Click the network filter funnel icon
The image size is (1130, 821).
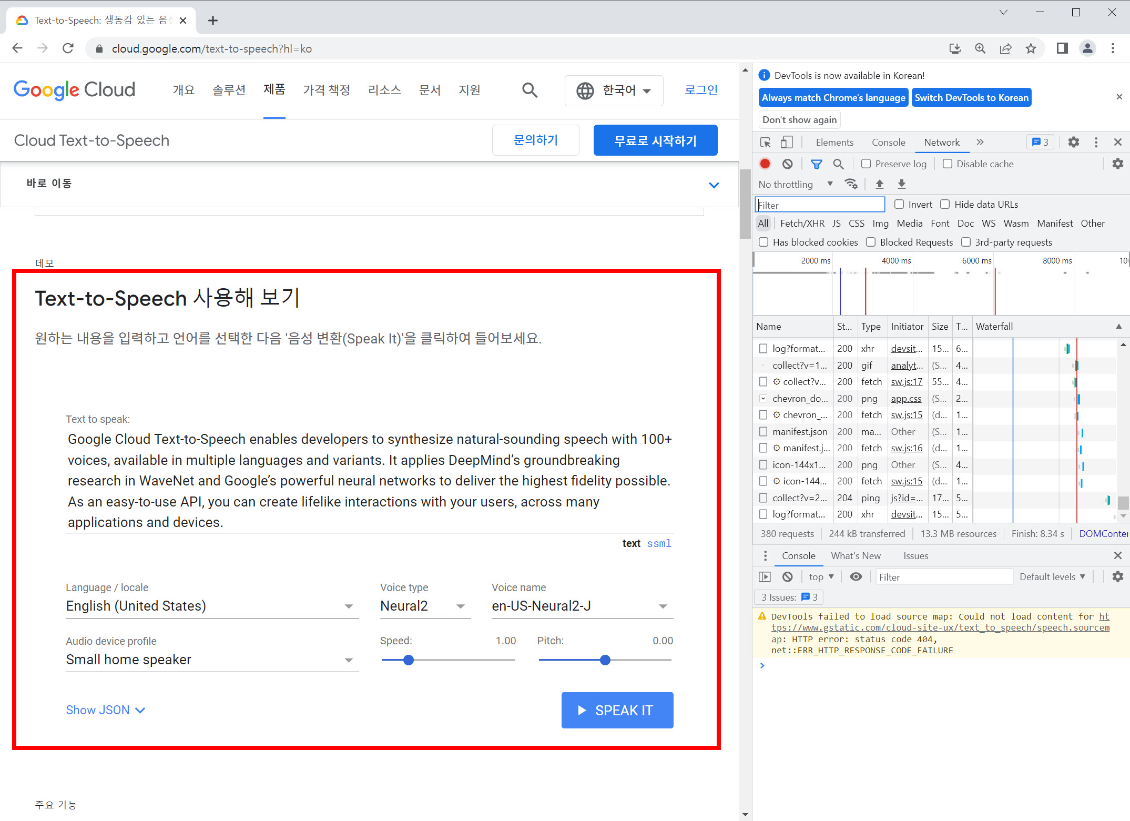[816, 164]
